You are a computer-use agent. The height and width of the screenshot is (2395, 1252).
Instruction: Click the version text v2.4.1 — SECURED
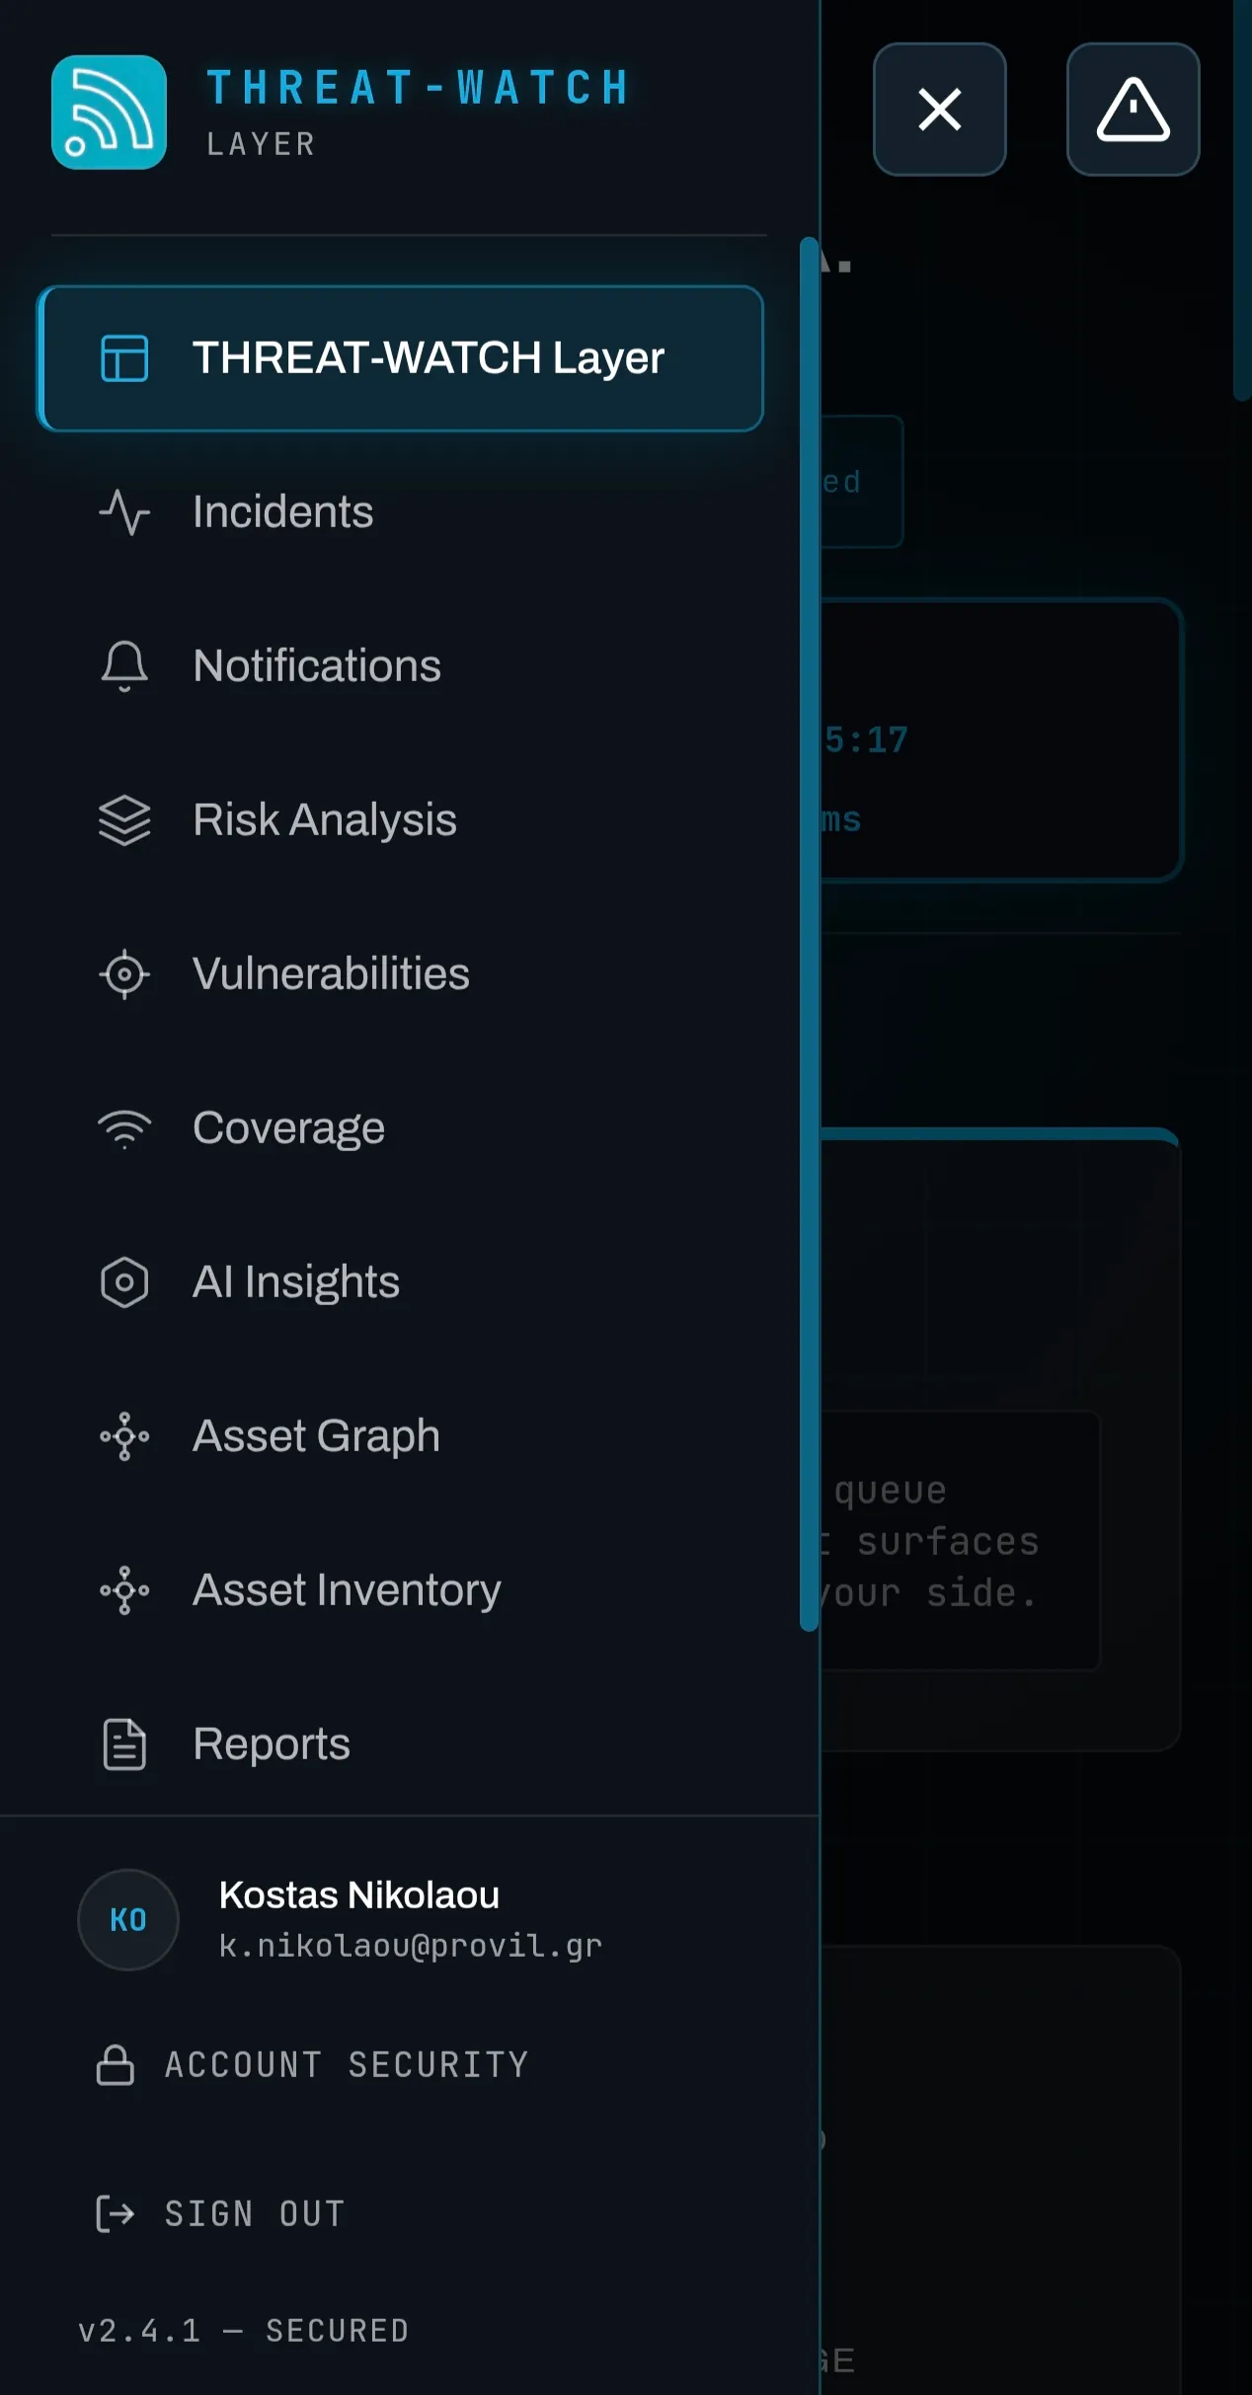[x=244, y=2331]
